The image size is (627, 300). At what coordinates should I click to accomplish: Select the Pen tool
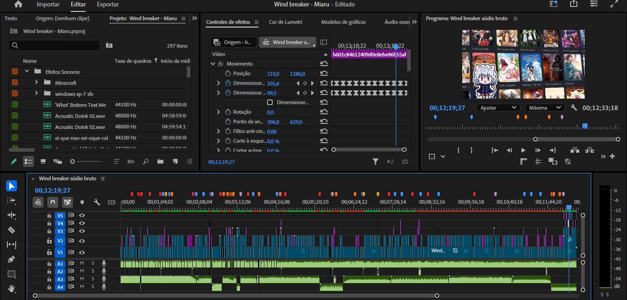[x=11, y=259]
